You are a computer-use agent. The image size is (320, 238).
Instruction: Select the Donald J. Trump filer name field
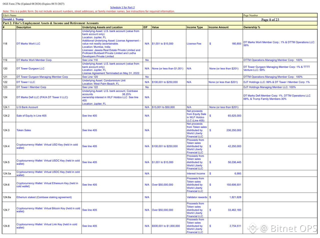click(13, 19)
